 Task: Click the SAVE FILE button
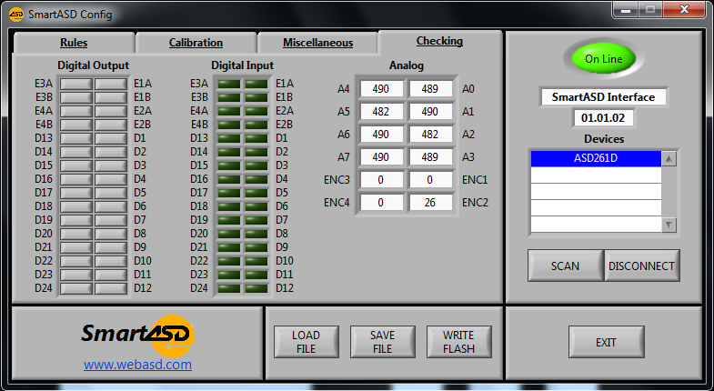(x=383, y=342)
